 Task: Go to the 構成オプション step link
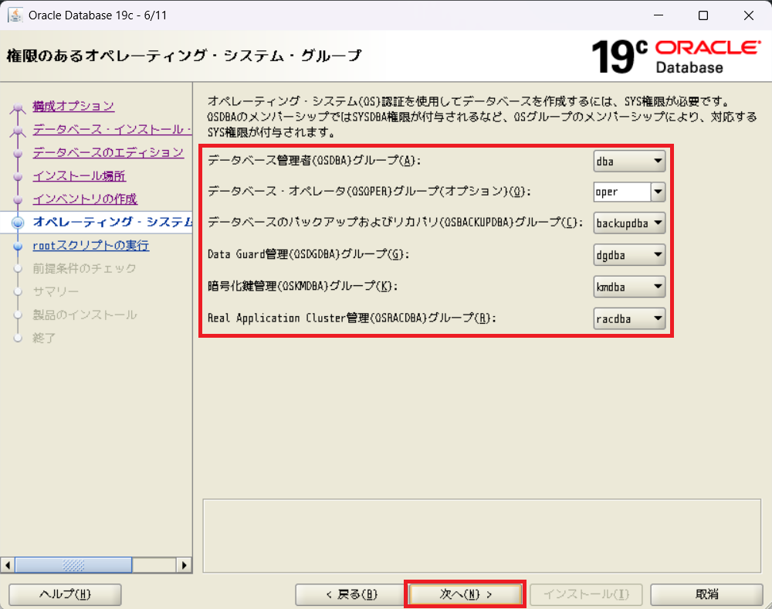pyautogui.click(x=73, y=106)
